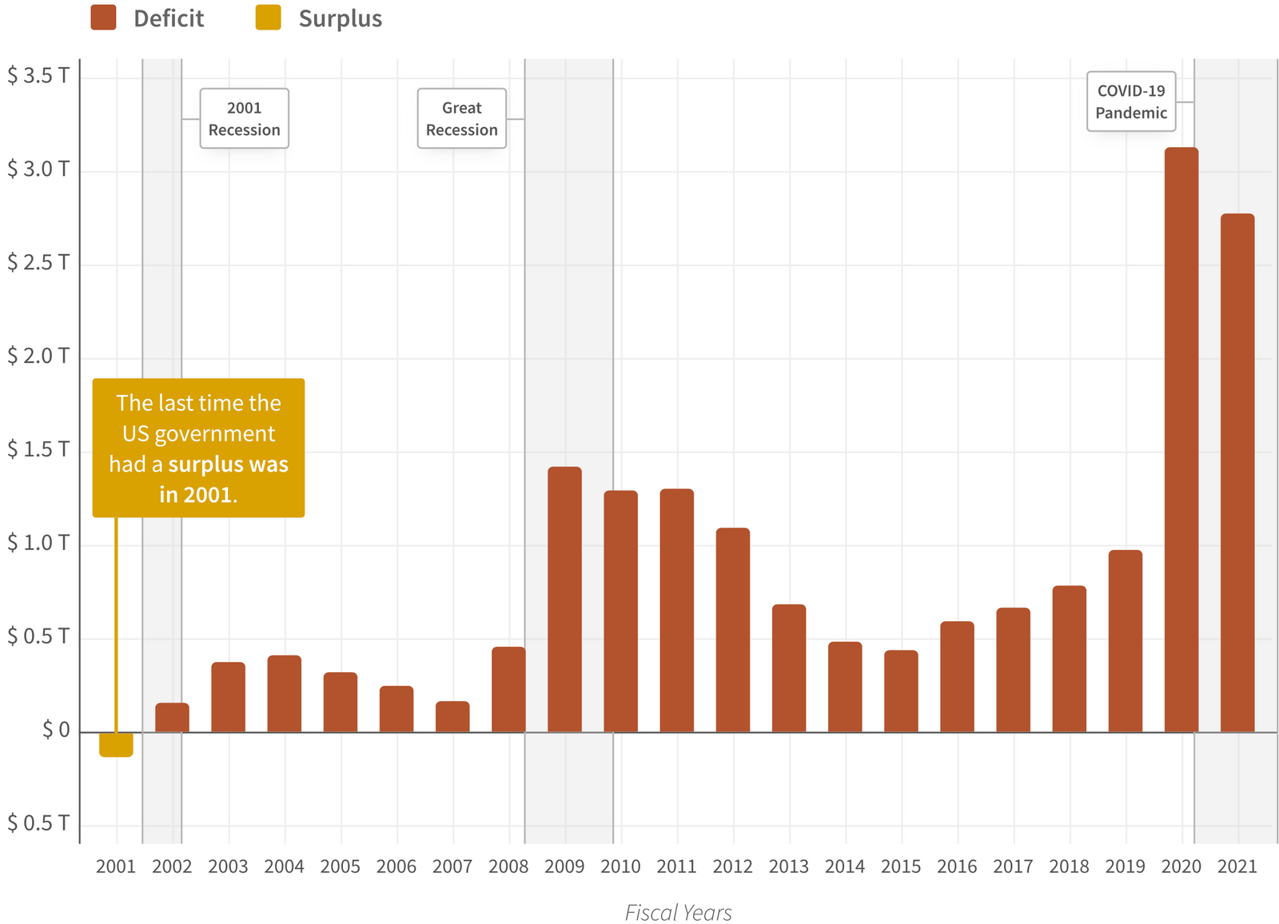Click the 2018 x-axis year label

point(1070,866)
